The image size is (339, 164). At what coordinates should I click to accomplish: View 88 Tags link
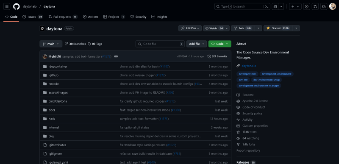95,44
